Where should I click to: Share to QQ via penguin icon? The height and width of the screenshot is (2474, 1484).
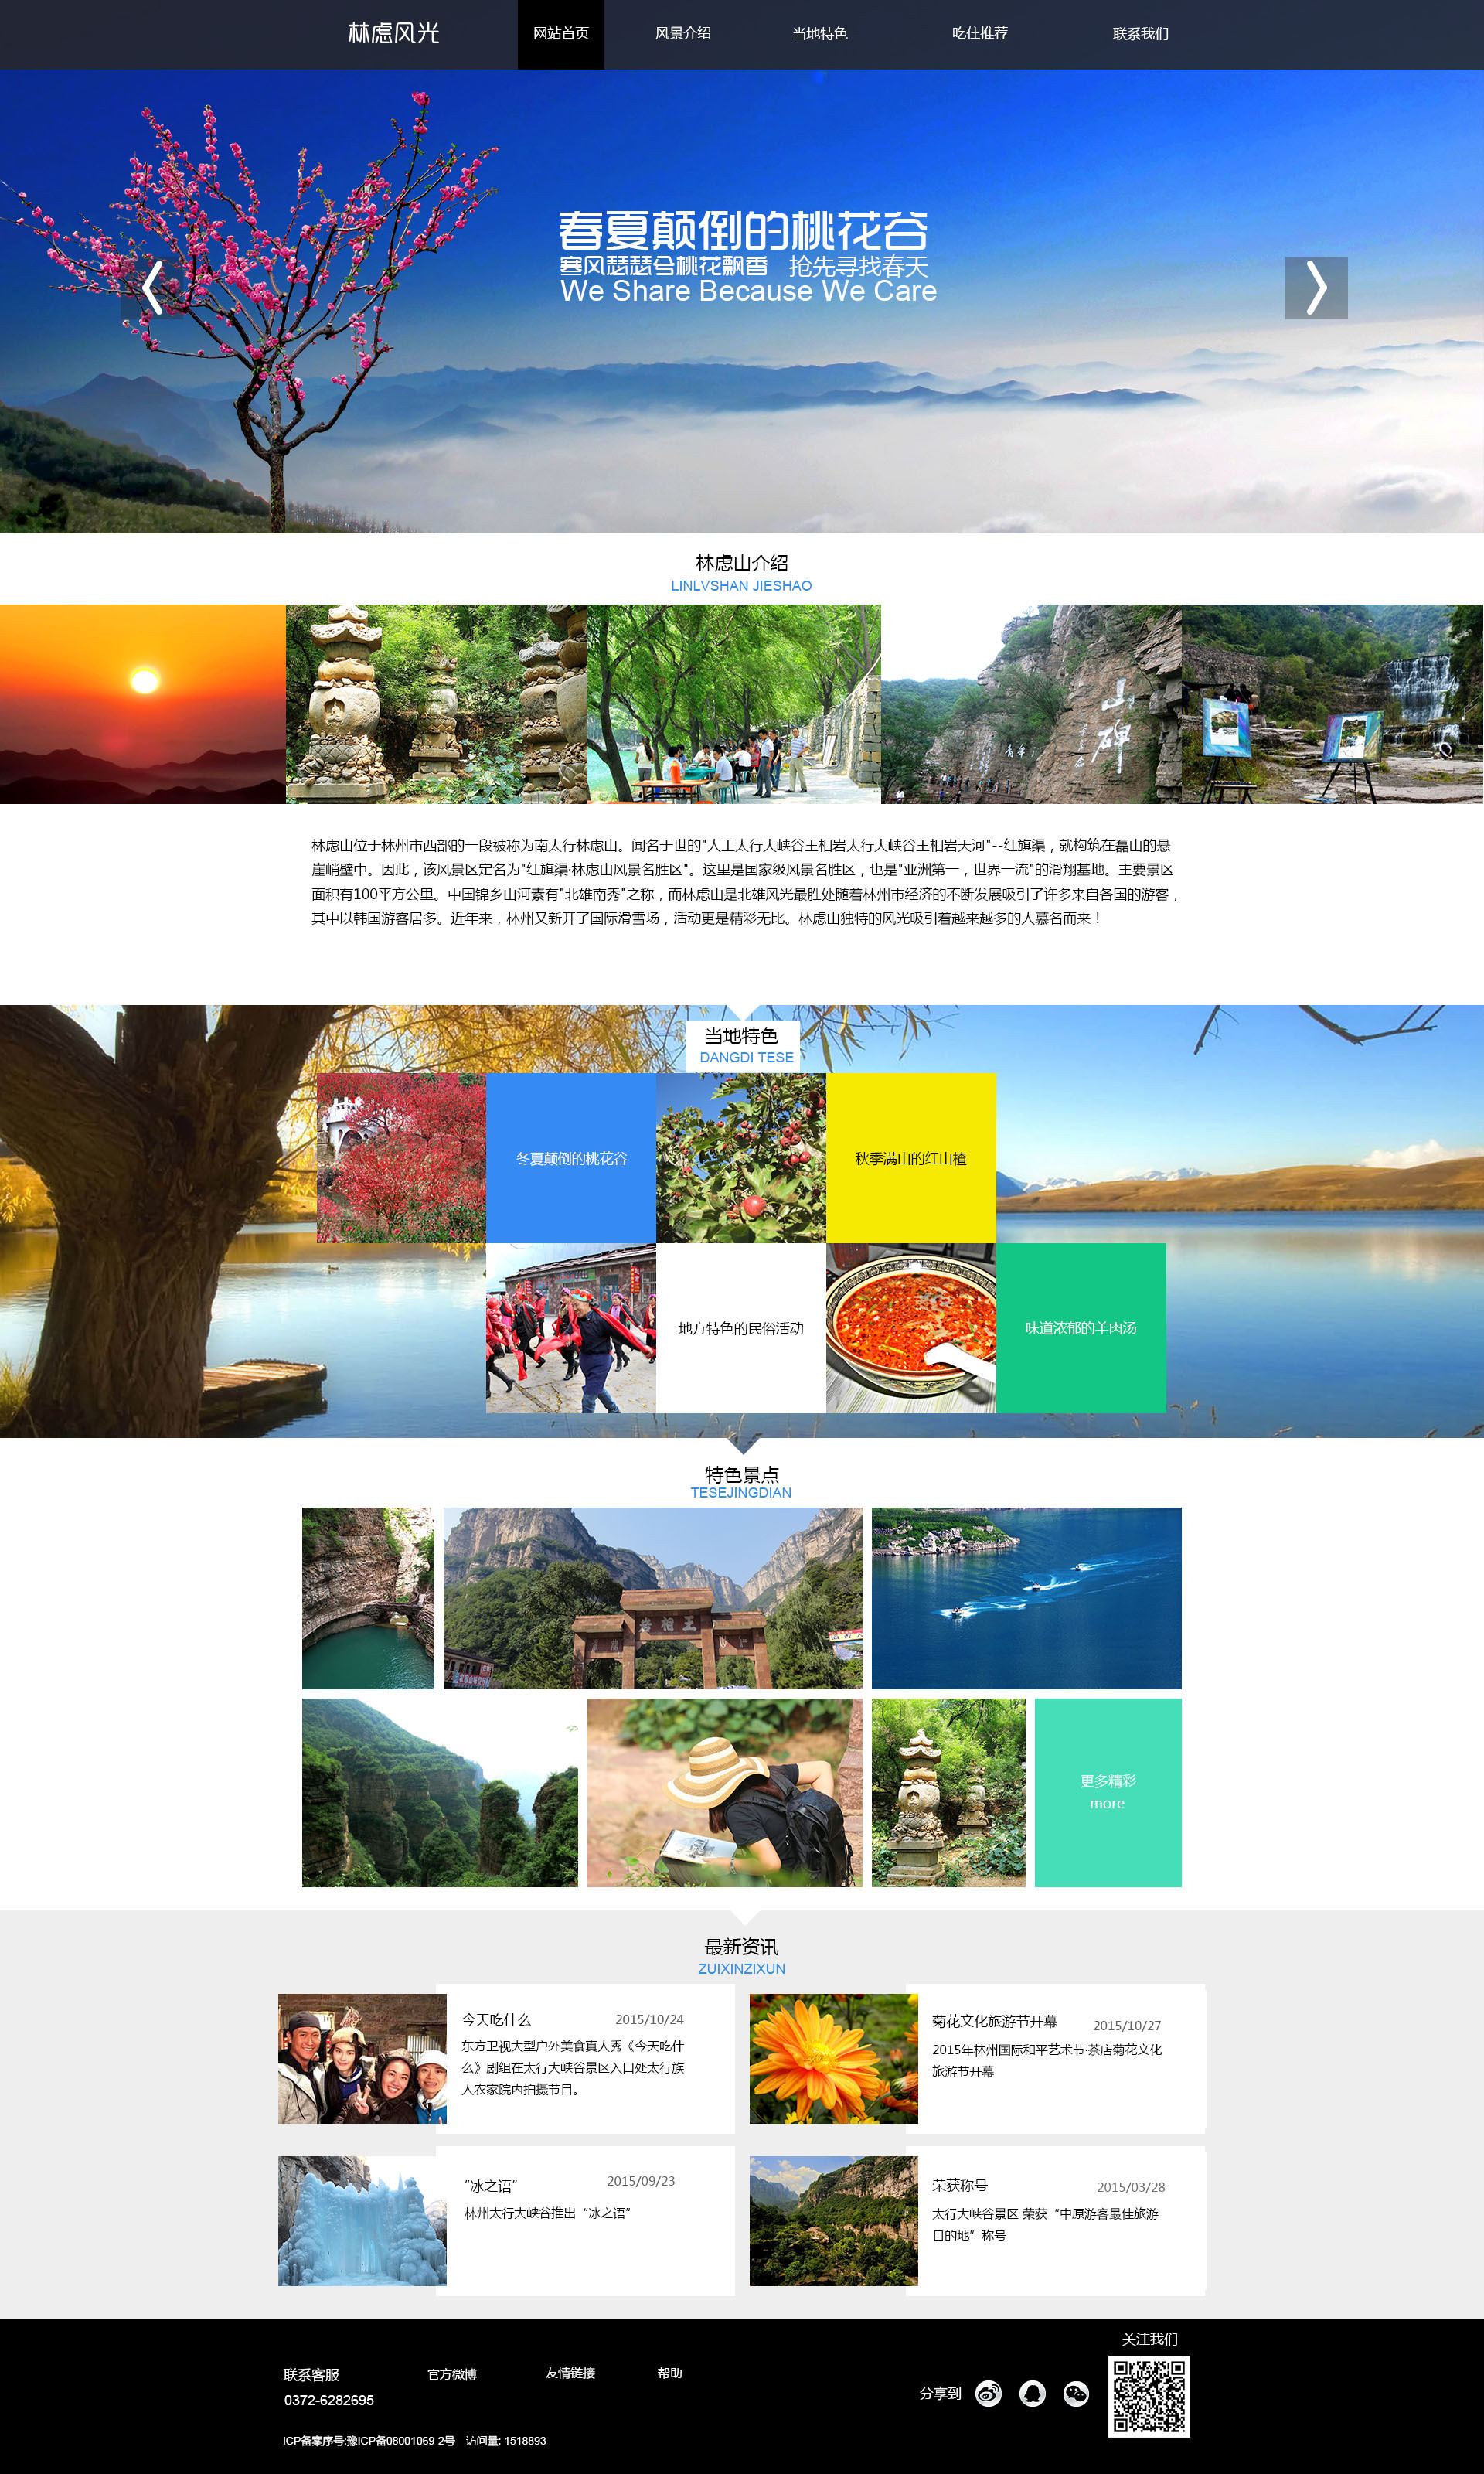coord(1032,2393)
